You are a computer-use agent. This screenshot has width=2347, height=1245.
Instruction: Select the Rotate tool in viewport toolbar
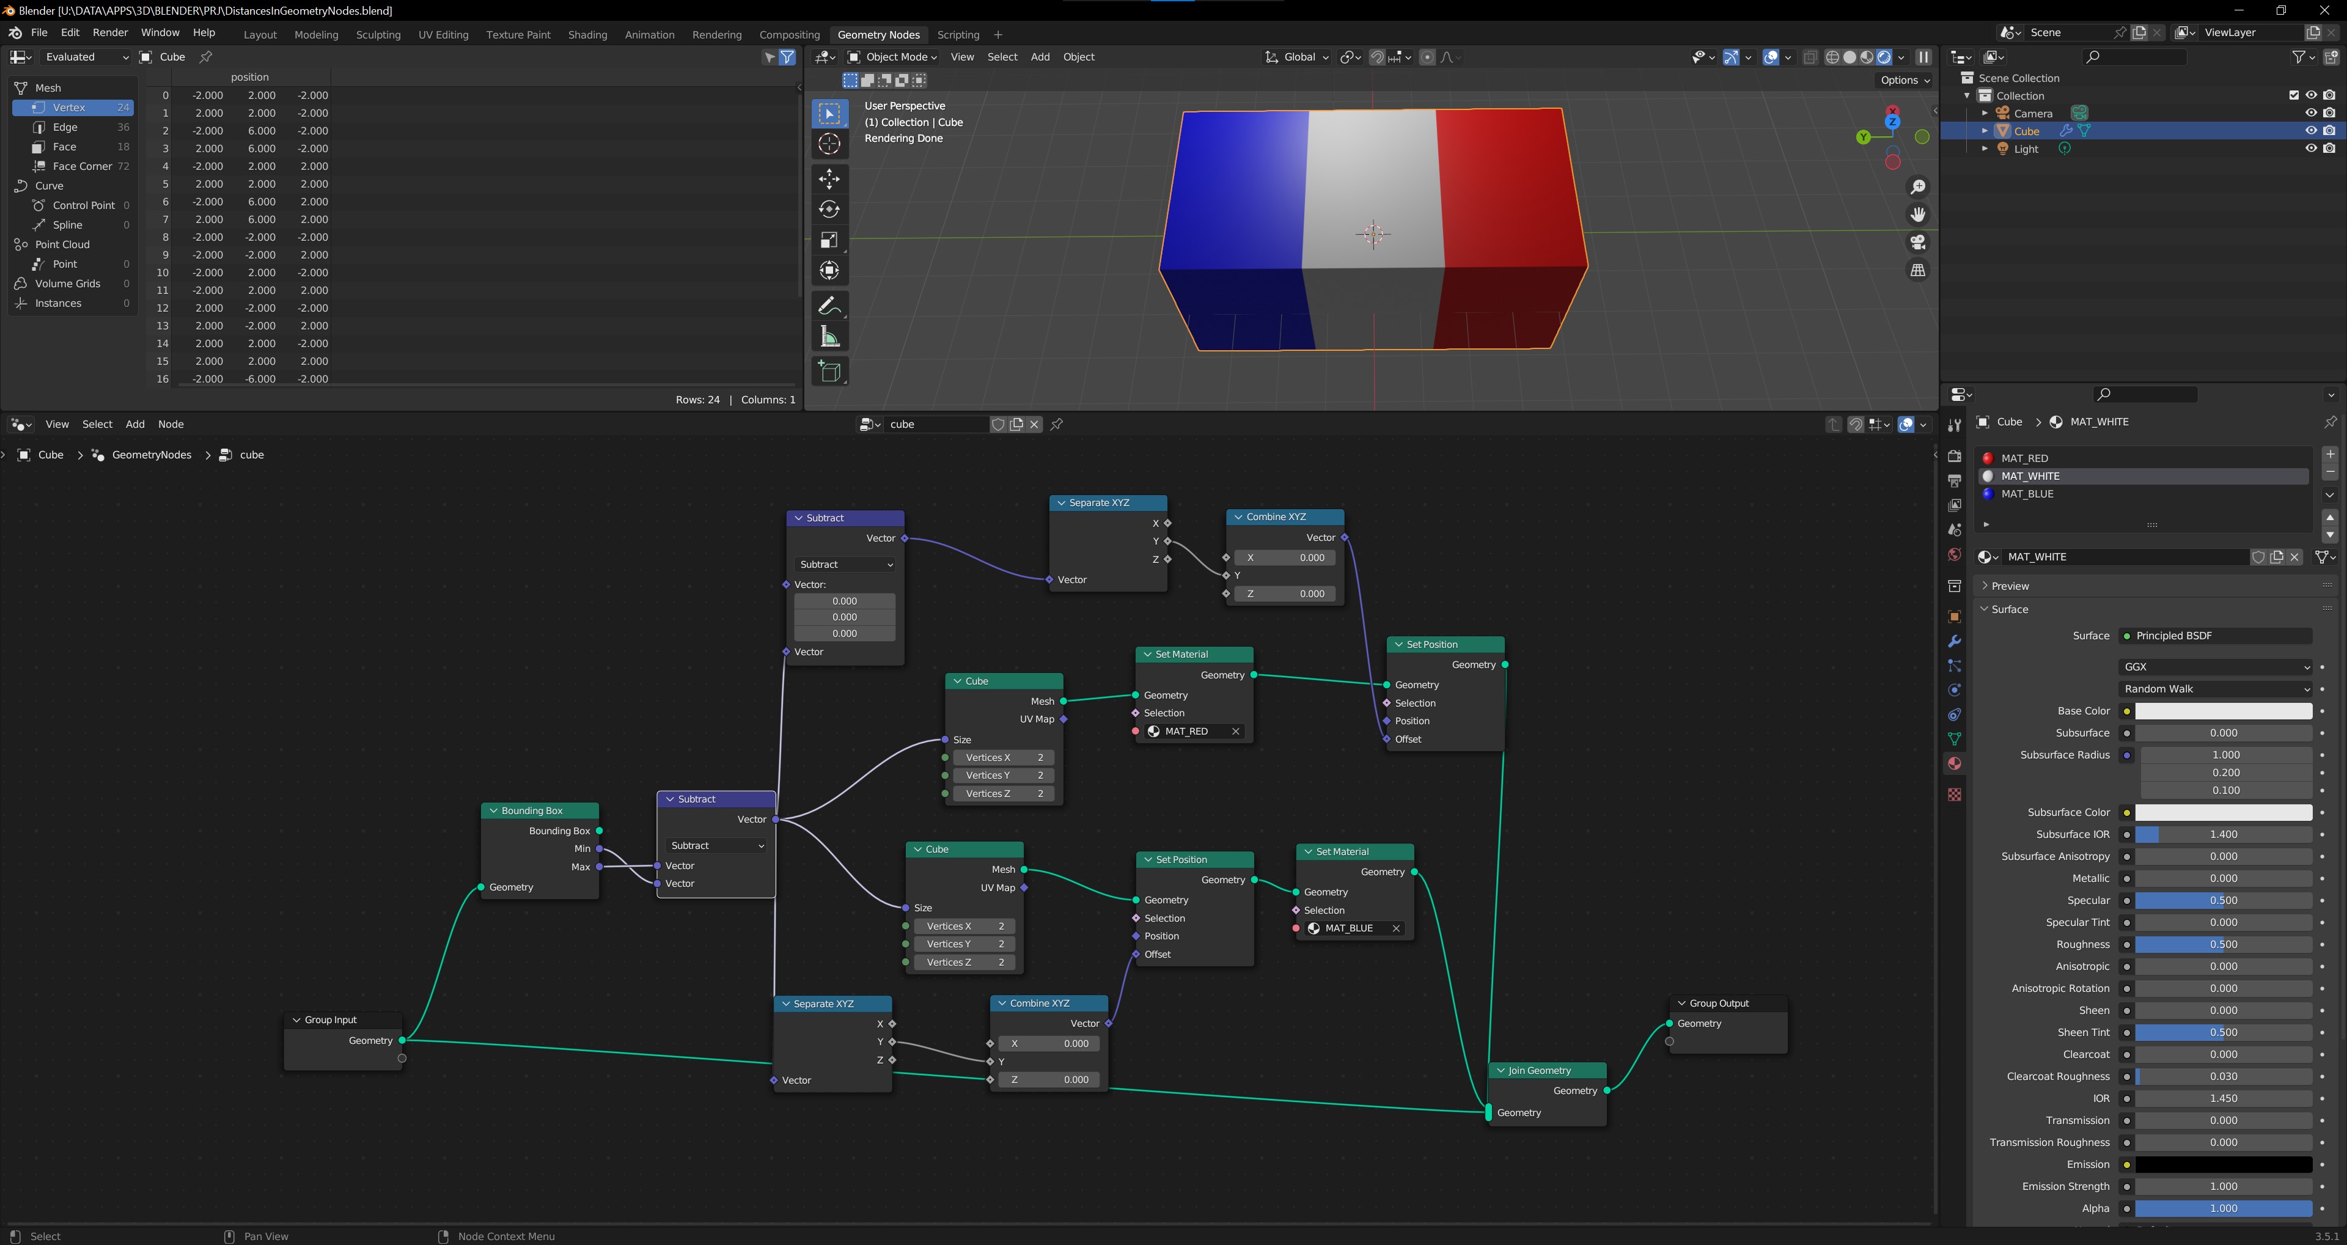tap(829, 210)
